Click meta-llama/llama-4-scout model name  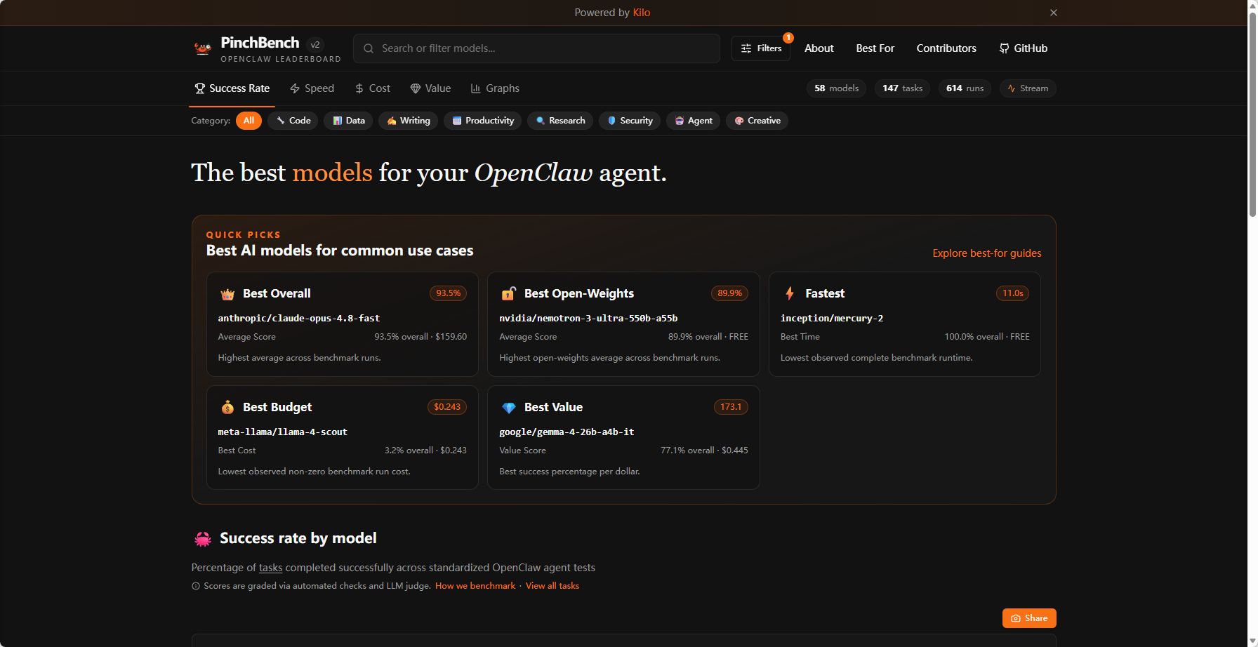click(283, 432)
